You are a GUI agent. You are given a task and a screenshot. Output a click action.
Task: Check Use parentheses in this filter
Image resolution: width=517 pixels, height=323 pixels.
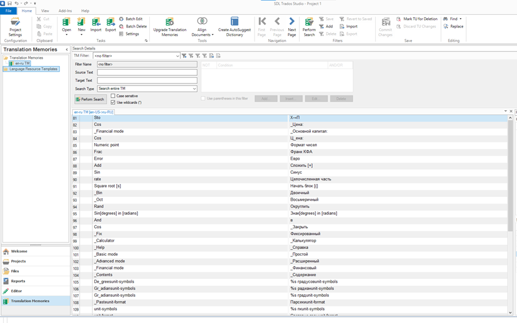pos(203,98)
